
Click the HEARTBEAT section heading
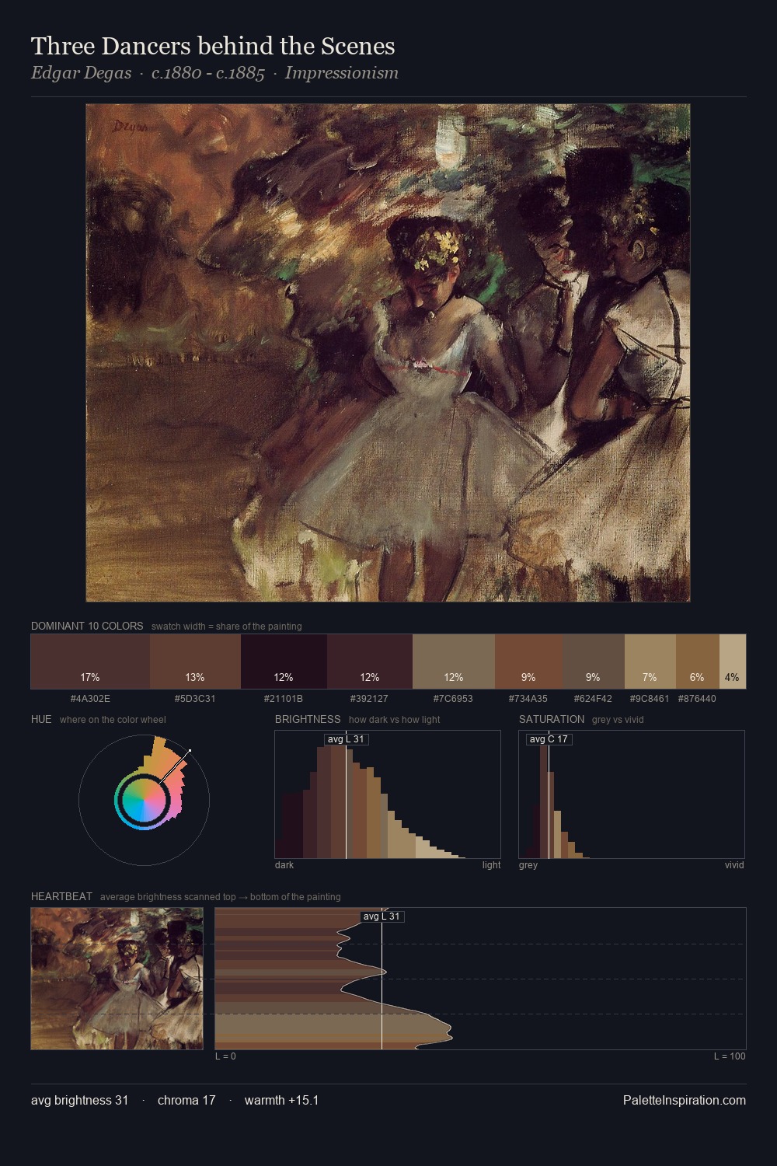pos(61,896)
